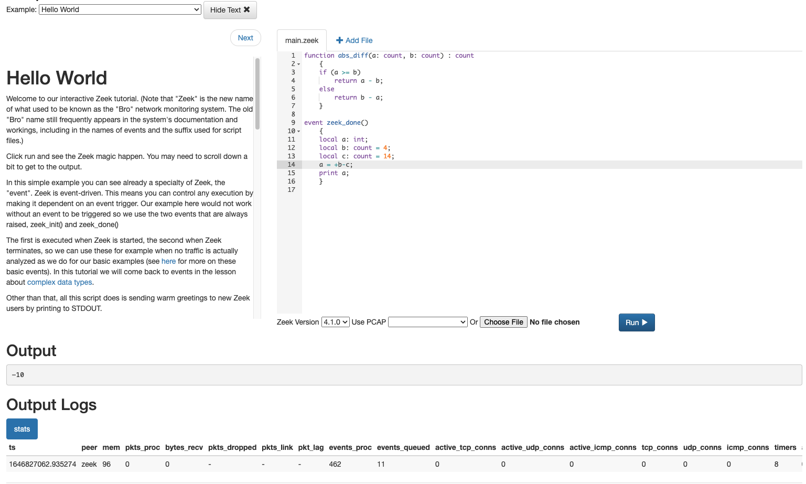Click the peer value zeek
This screenshot has height=484, width=806.
(x=89, y=464)
